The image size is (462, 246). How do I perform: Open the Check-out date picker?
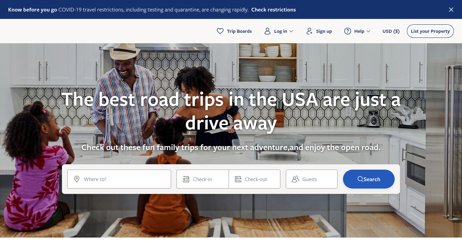tap(255, 179)
